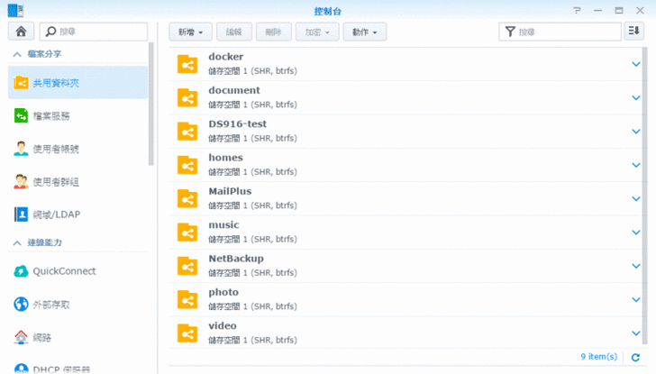Viewport: 656px width, 374px height.
Task: Click the 使用者帳號 person icon
Action: pyautogui.click(x=21, y=149)
